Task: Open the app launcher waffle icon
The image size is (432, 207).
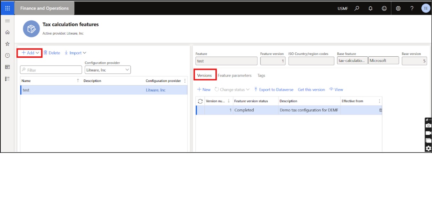Action: pos(7,8)
